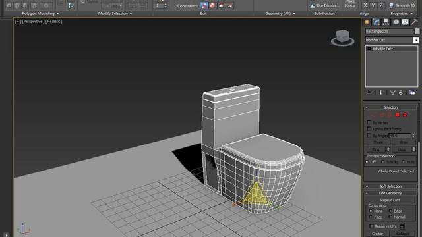Click Remove Modifier trash icon
422x237 pixels.
[x=401, y=92]
